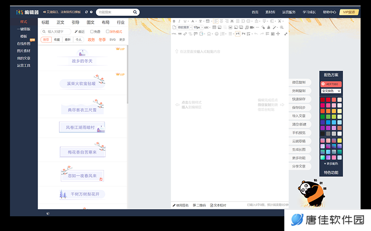This screenshot has height=231, width=371.
Task: Click the VIP服务 button
Action: 349,12
